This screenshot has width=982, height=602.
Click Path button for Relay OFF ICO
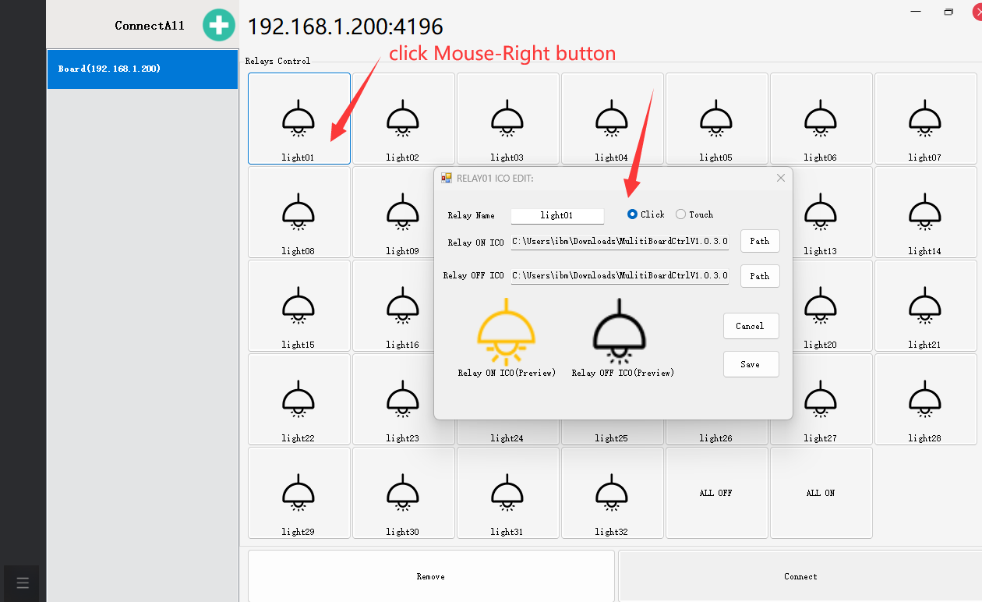[759, 276]
